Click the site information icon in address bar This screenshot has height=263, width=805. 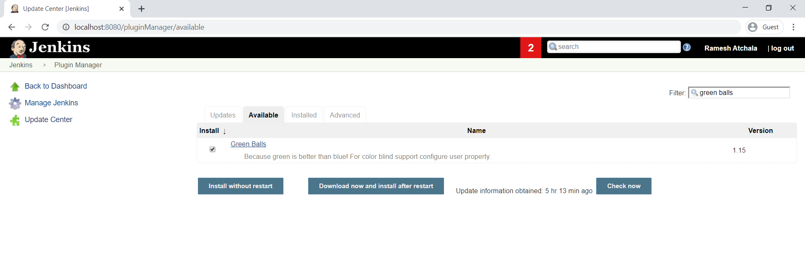[66, 27]
